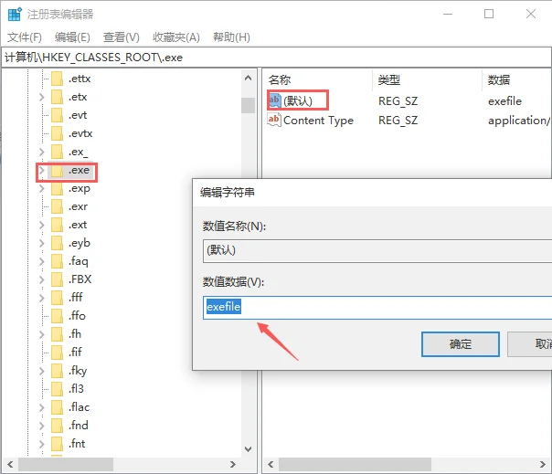Viewport: 552px width, 474px height.
Task: Click the 确定 button
Action: (x=461, y=344)
